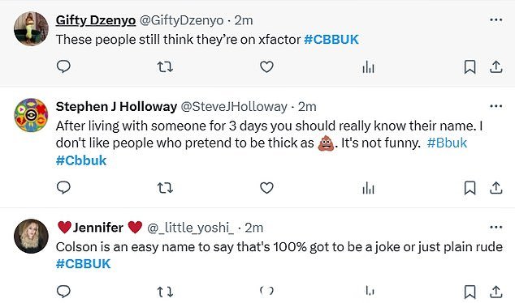Screen dimensions: 515x303
Task: Share Gifty Dzenyo's tweet
Action: coord(496,66)
